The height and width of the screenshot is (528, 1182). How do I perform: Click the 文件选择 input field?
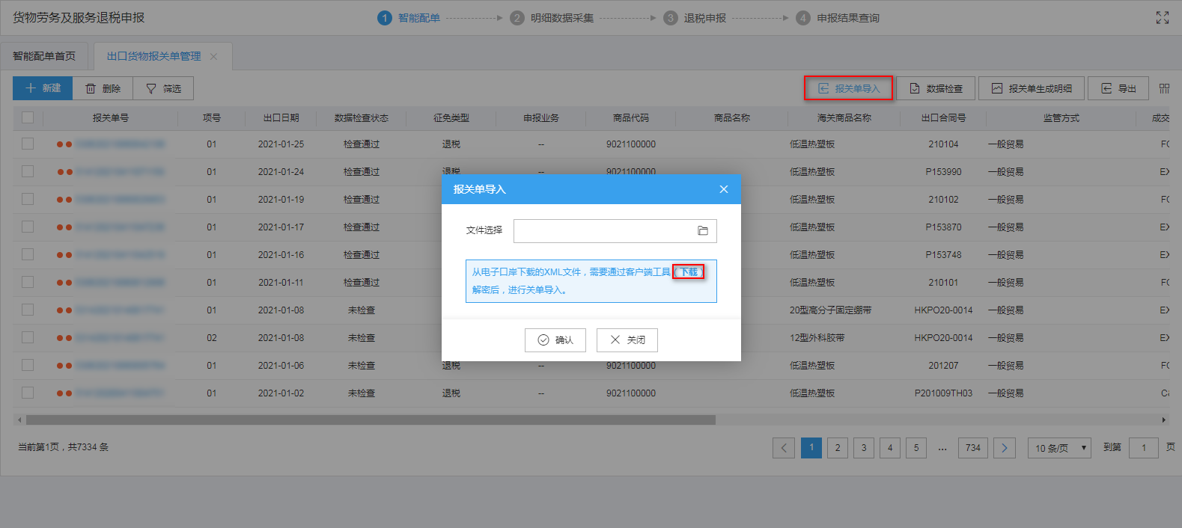point(615,231)
